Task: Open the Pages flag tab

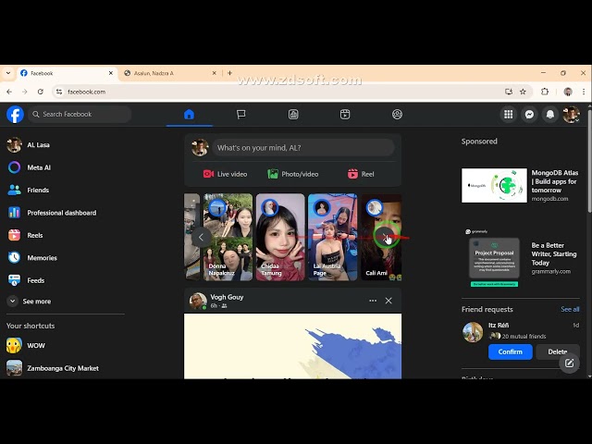Action: click(x=240, y=115)
